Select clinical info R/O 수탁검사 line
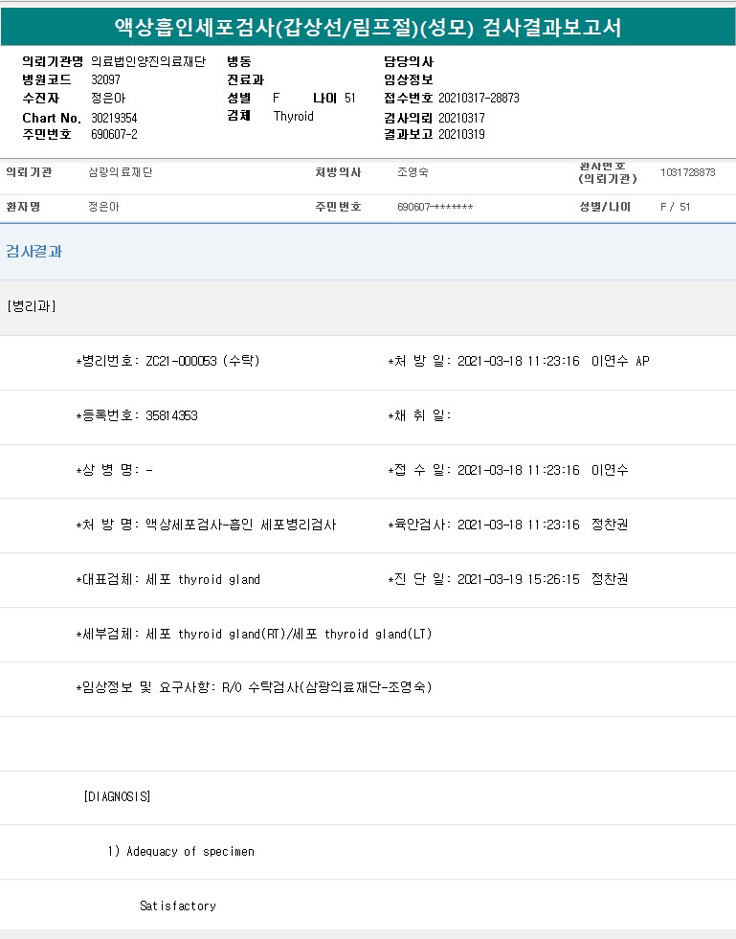Viewport: 736px width, 939px height. 254,687
